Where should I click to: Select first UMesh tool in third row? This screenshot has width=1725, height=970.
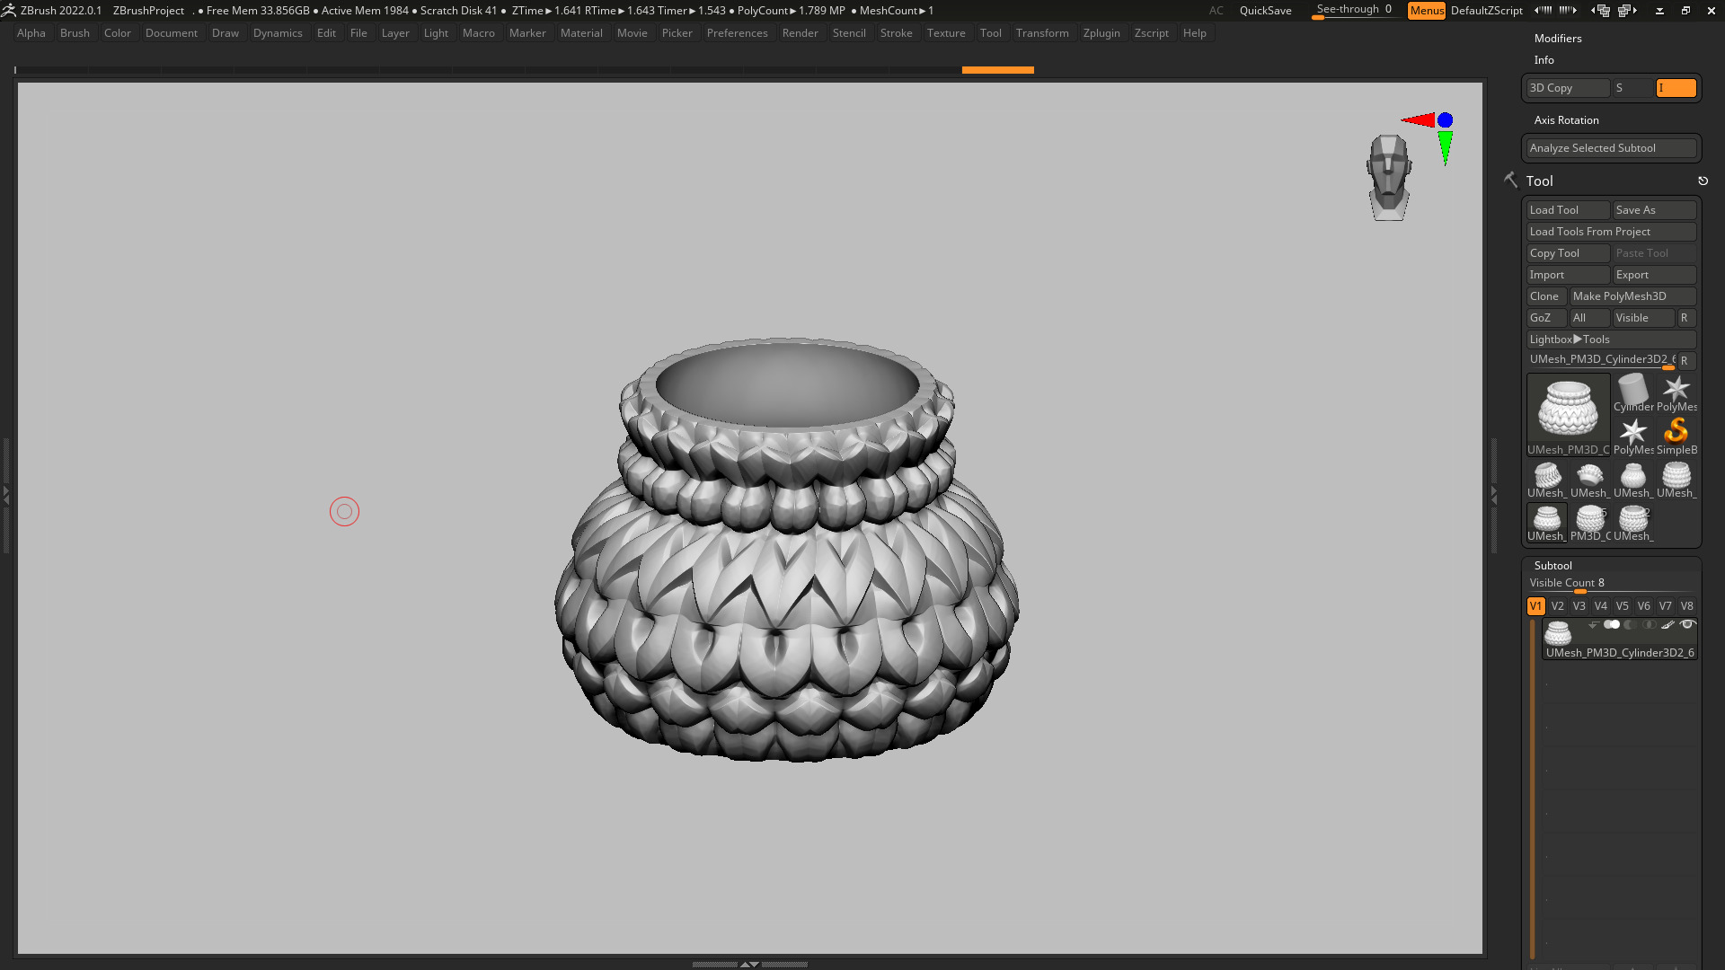pyautogui.click(x=1546, y=480)
